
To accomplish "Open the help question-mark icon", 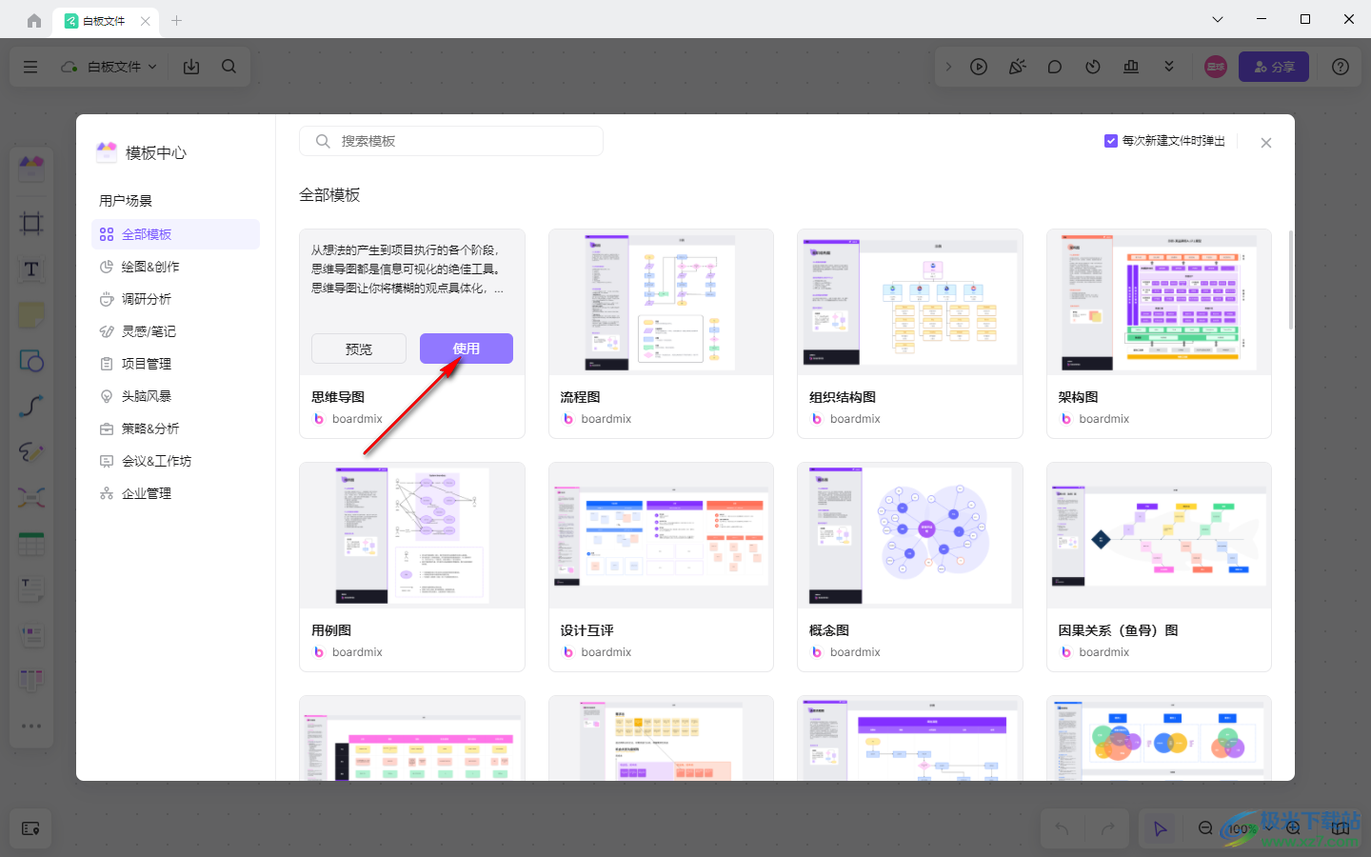I will point(1341,67).
